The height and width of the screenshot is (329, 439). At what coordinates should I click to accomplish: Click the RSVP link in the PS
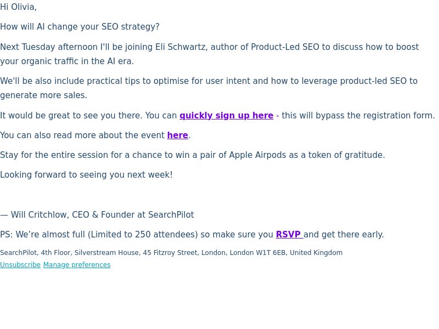pos(289,235)
